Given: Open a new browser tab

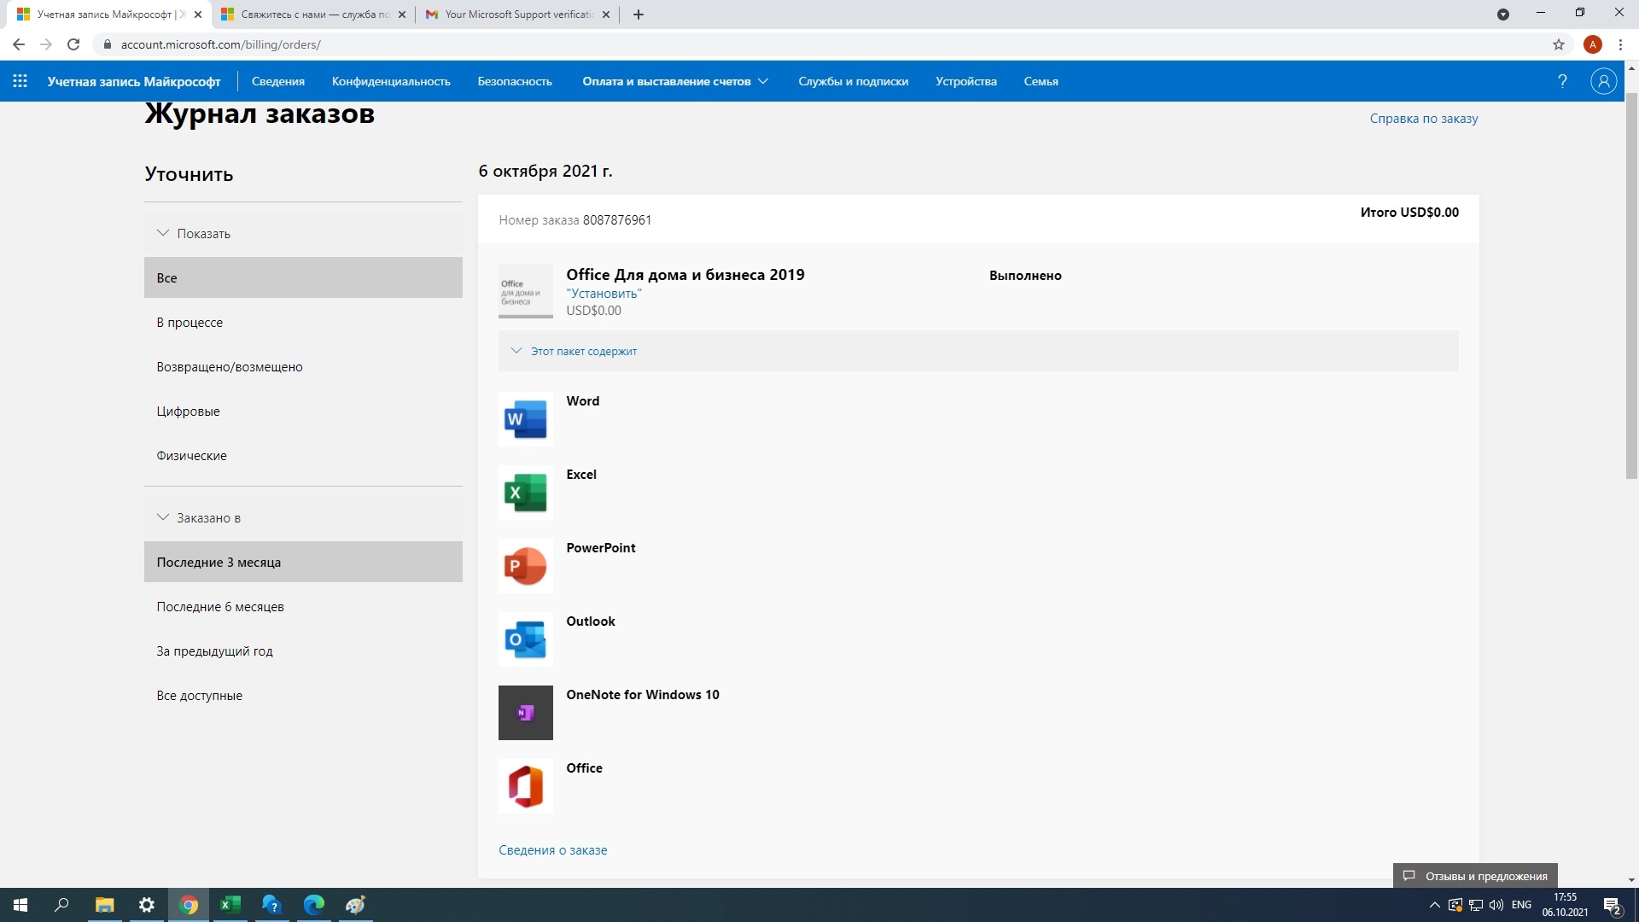Looking at the screenshot, I should pos(639,15).
